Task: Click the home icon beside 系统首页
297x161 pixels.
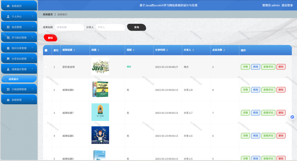Action: 8,6
